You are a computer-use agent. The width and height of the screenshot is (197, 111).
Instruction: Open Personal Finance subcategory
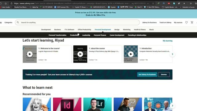[x=100, y=35]
